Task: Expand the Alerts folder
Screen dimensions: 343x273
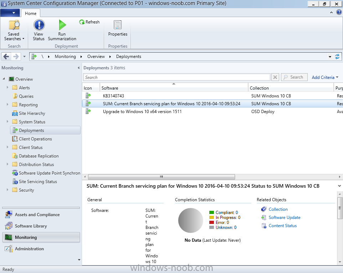Action: pyautogui.click(x=7, y=87)
